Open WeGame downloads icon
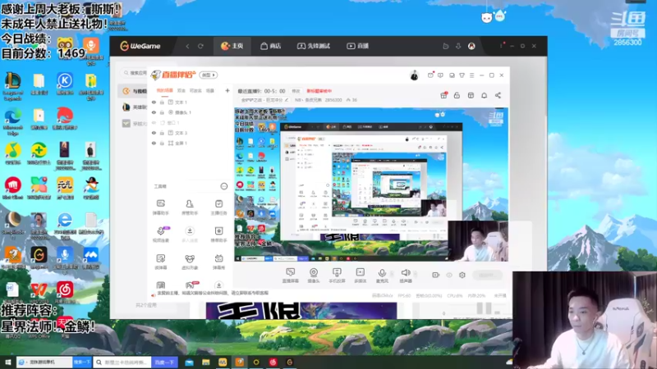 [x=458, y=46]
